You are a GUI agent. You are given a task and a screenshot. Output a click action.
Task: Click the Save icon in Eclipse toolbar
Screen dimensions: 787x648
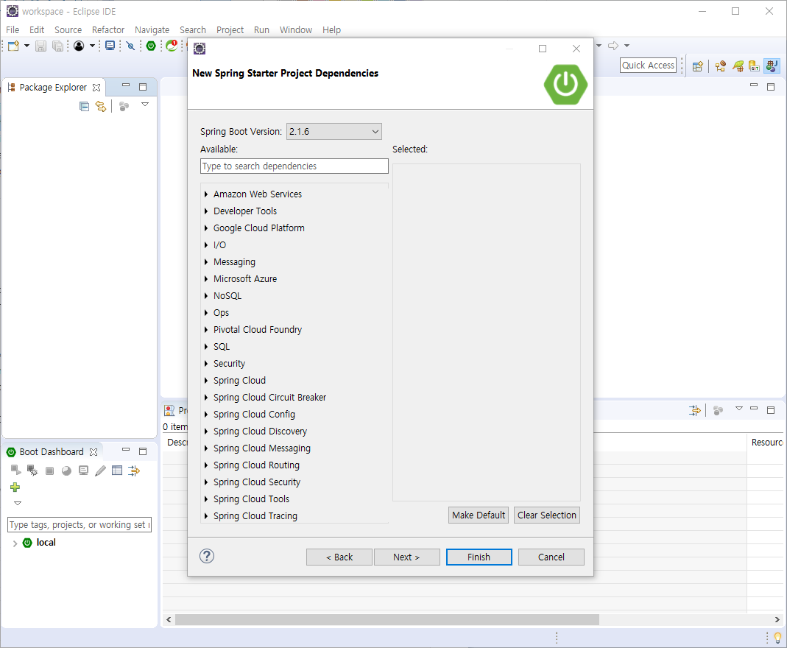40,46
